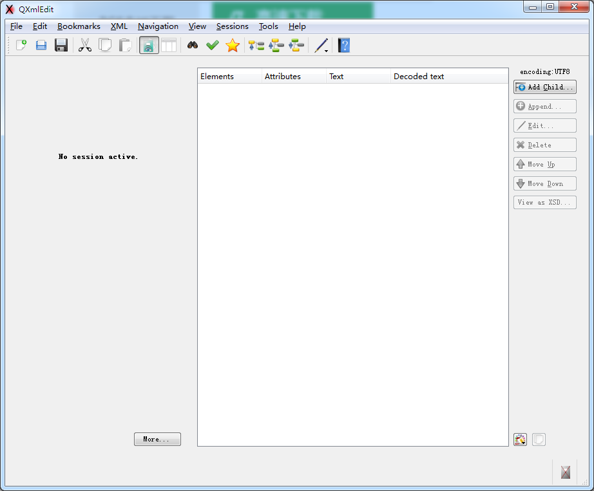Click the Edit... side button
The width and height of the screenshot is (594, 491).
(545, 125)
